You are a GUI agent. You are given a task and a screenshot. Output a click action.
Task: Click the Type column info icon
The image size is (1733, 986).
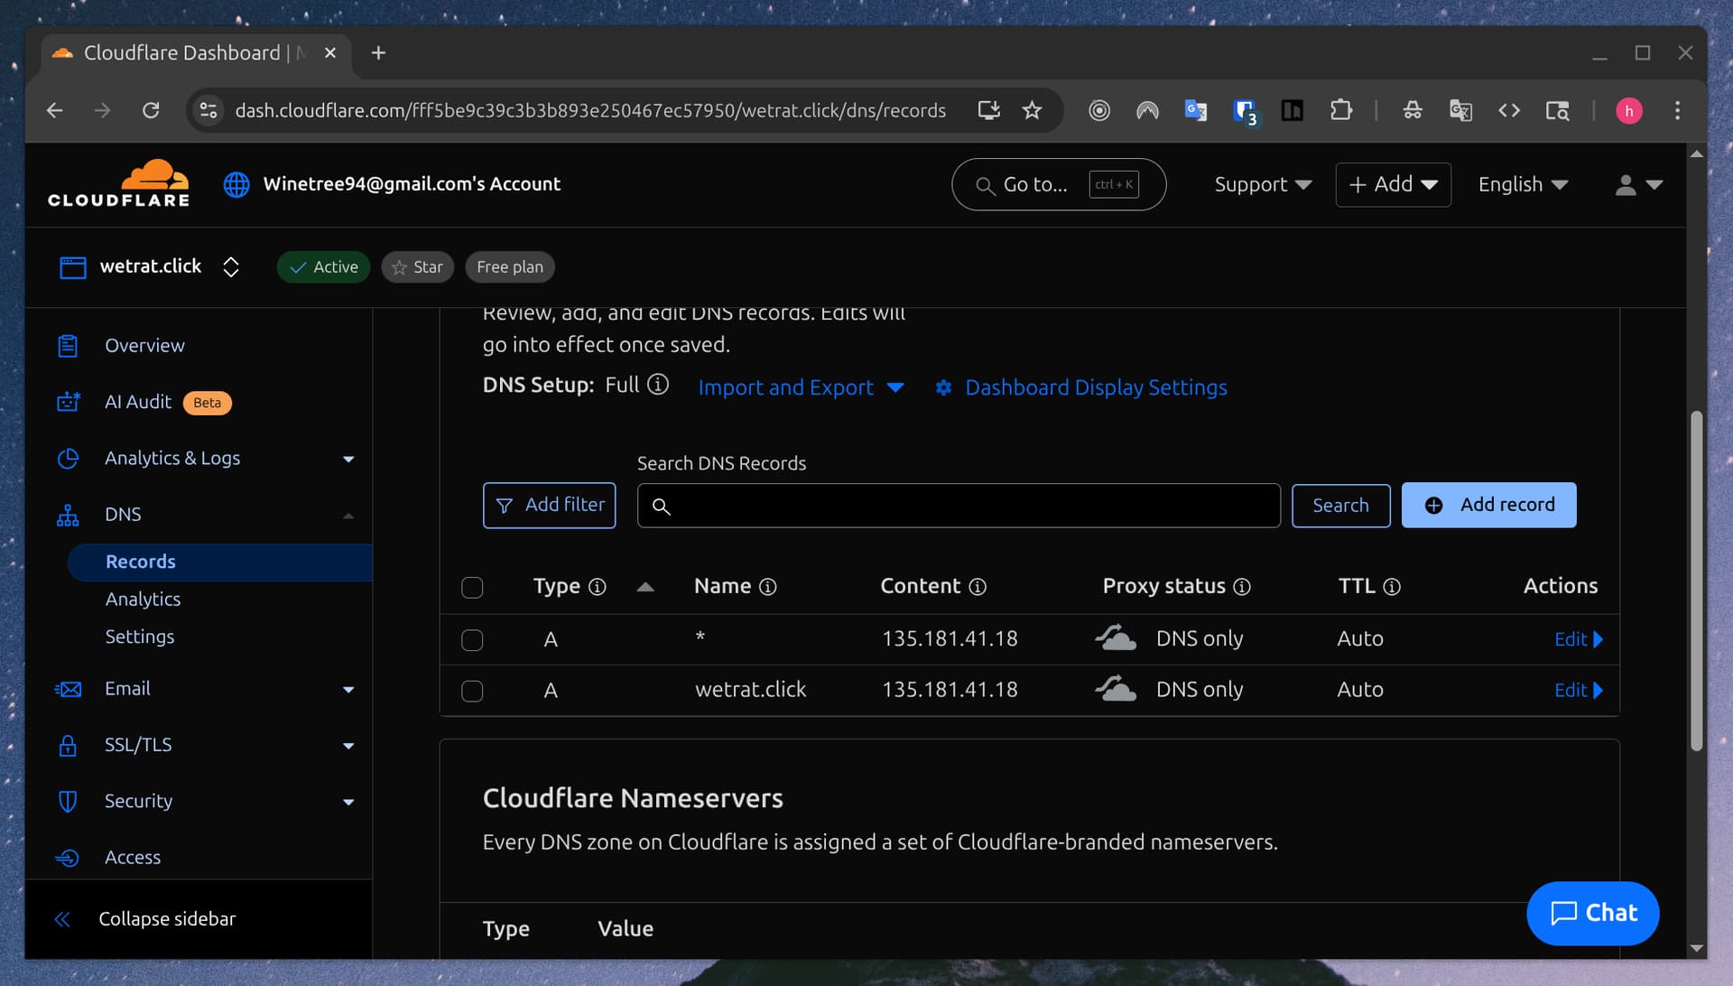pos(598,587)
